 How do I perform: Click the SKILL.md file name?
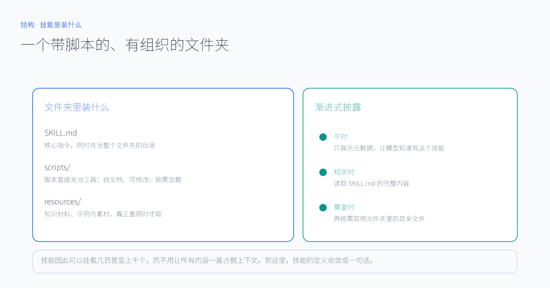point(60,133)
